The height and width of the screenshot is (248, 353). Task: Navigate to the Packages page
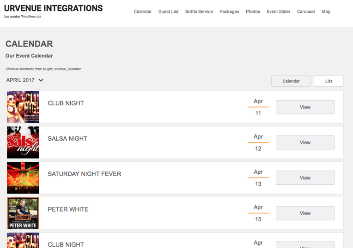tap(229, 12)
